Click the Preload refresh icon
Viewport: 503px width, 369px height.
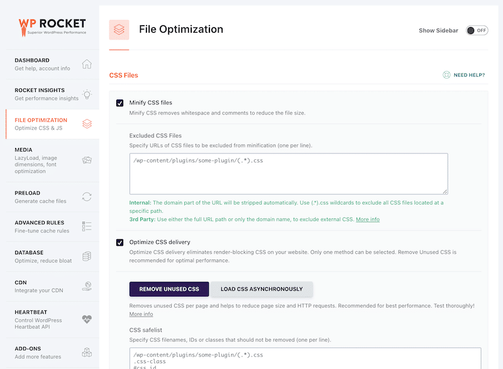(x=86, y=195)
